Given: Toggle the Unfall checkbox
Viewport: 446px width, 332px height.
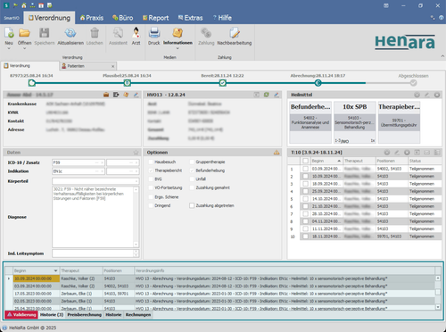Looking at the screenshot, I should tap(192, 179).
